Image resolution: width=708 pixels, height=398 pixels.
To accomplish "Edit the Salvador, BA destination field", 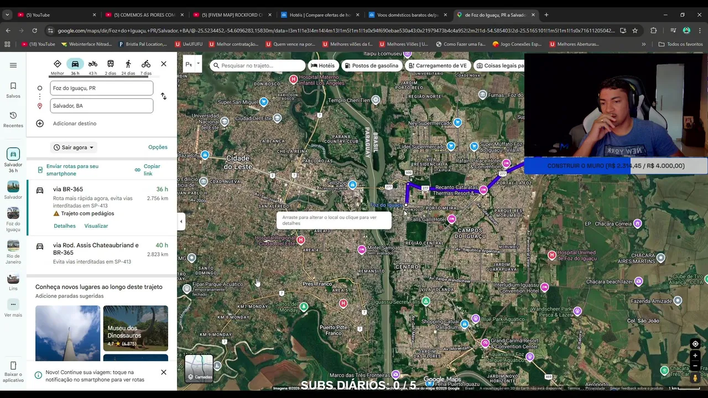I will click(102, 106).
